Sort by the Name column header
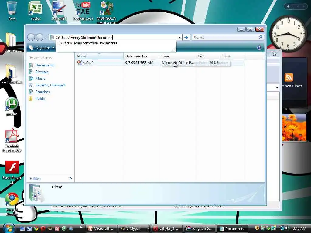This screenshot has height=233, width=311. (x=99, y=56)
